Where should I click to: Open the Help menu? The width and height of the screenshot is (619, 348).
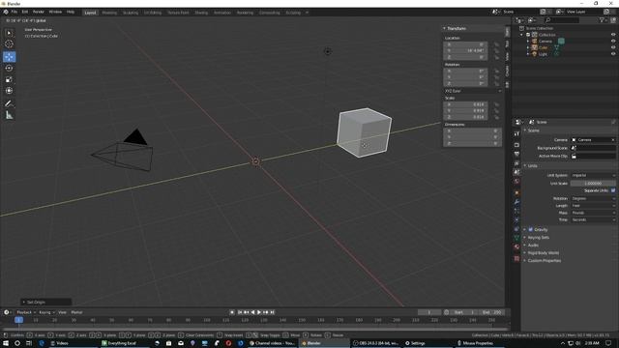71,13
